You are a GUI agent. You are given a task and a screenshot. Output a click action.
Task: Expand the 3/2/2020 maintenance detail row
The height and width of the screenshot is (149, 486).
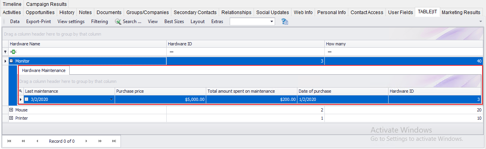click(x=27, y=99)
